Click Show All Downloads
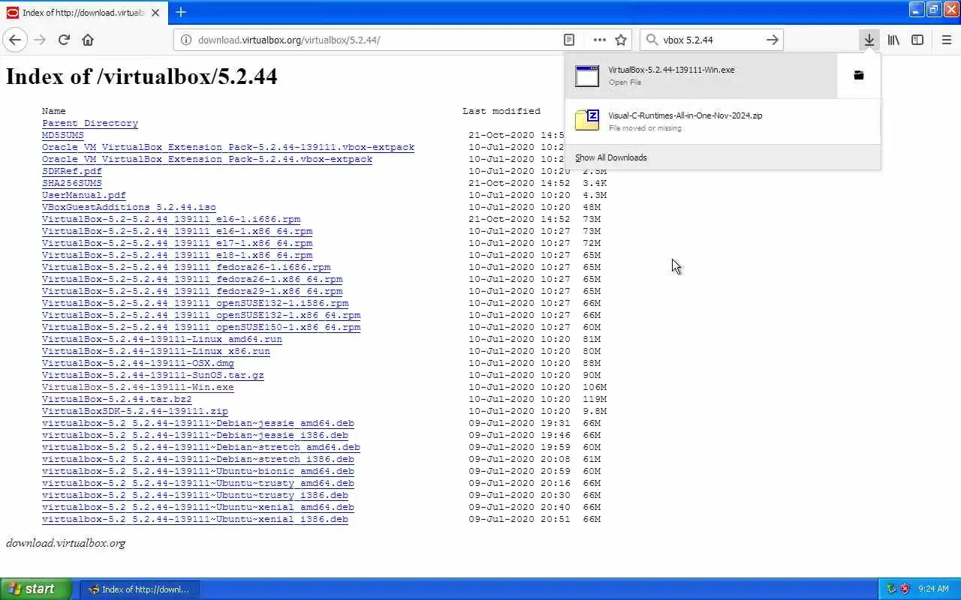The image size is (961, 600). tap(610, 157)
